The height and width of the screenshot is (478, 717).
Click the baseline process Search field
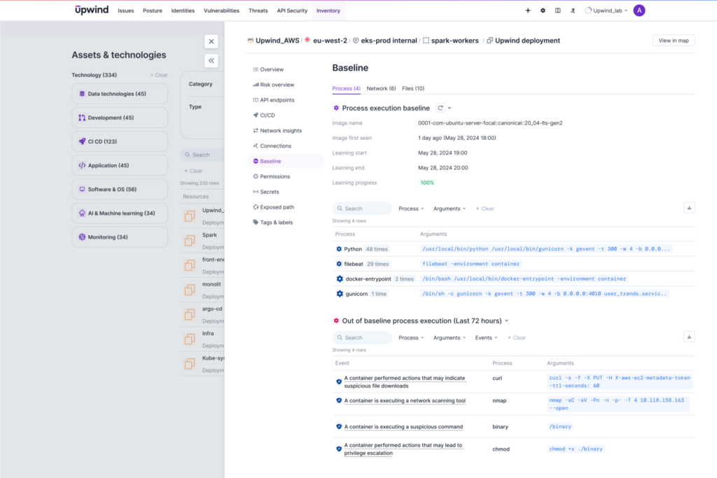coord(362,209)
